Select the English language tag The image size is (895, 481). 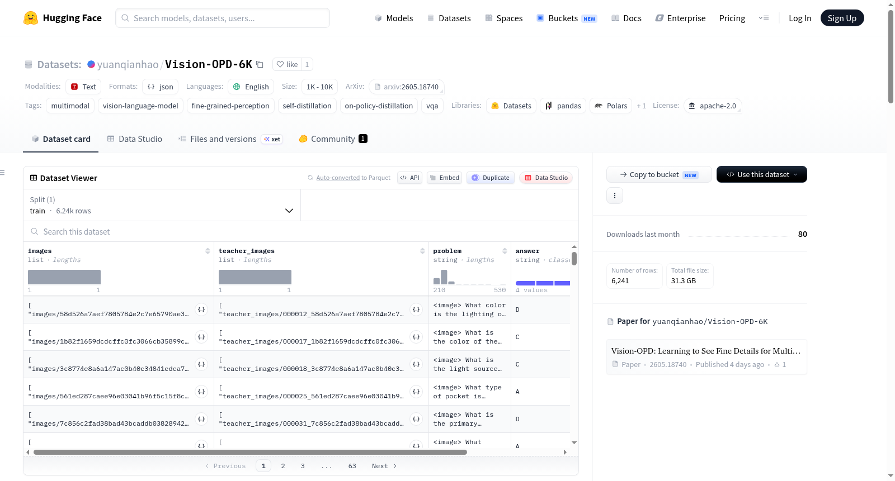click(251, 87)
